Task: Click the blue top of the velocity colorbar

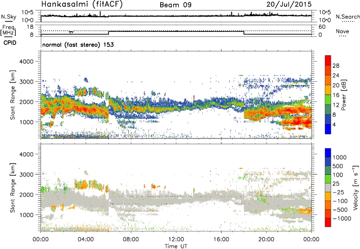Action: 328,153
